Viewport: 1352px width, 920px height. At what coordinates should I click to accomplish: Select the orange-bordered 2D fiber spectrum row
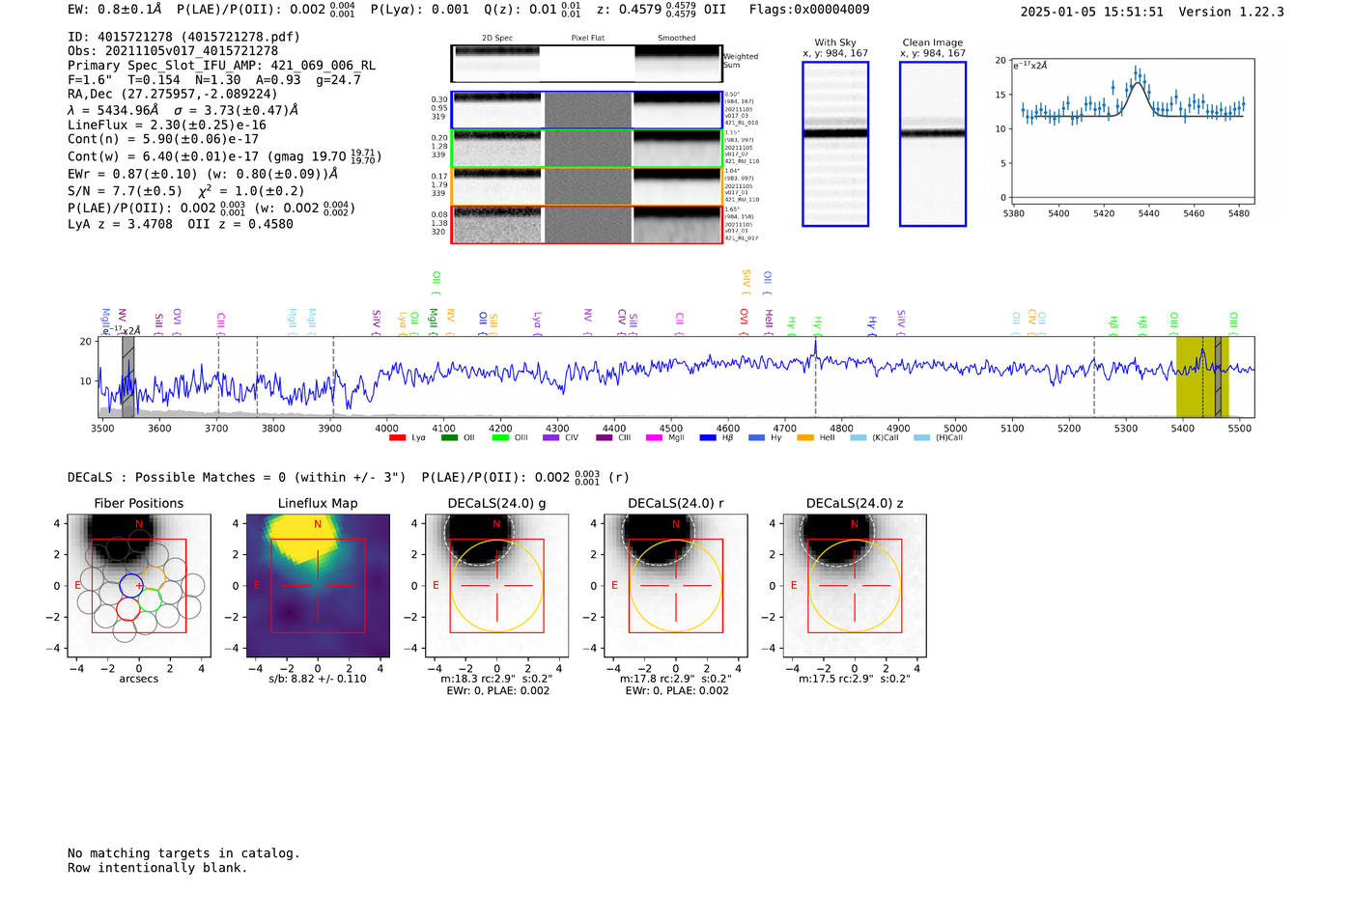pyautogui.click(x=587, y=186)
